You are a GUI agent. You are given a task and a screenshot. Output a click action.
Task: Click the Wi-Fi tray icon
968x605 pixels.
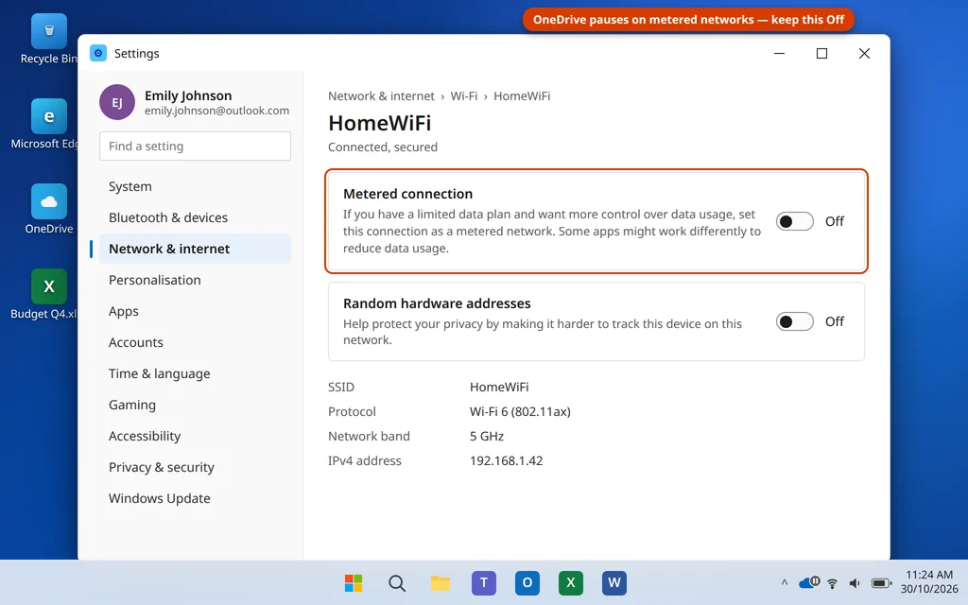click(x=832, y=582)
